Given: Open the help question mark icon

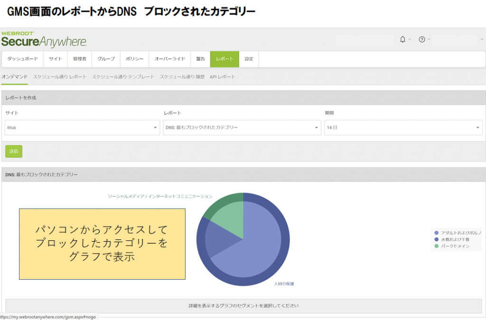Looking at the screenshot, I should pos(421,39).
